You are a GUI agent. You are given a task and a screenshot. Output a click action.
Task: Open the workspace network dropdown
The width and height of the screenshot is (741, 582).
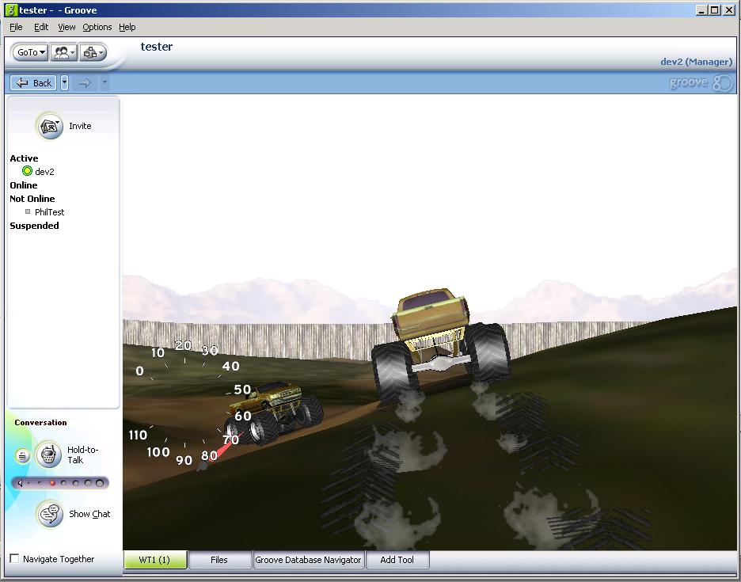[x=92, y=52]
